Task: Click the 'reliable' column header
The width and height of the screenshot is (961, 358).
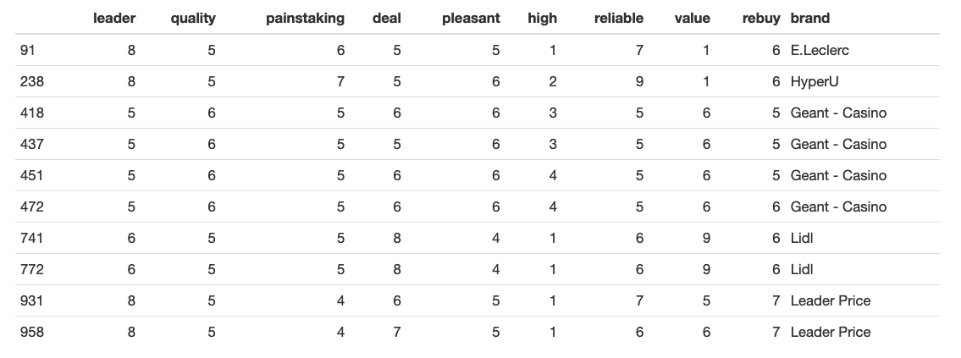Action: [x=619, y=19]
